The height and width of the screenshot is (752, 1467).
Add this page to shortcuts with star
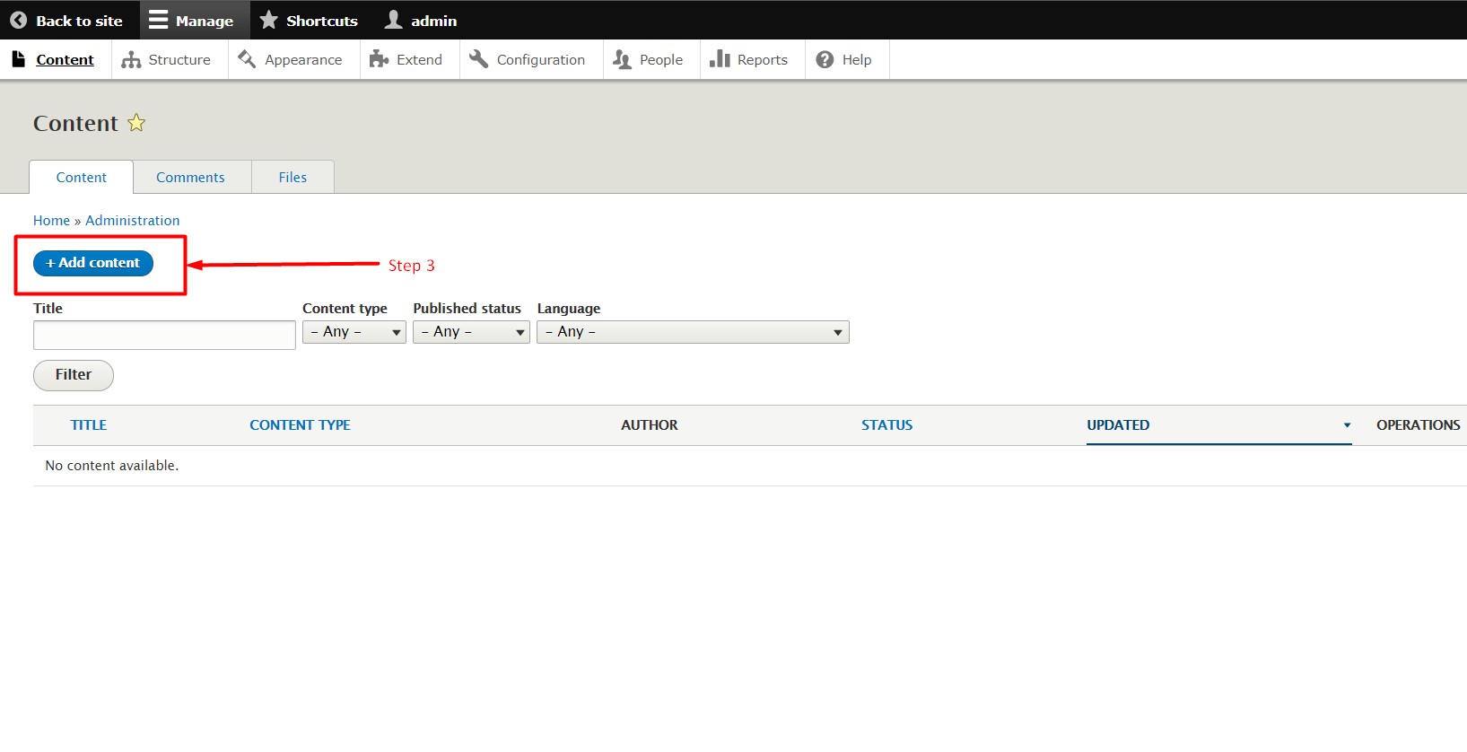[x=136, y=123]
